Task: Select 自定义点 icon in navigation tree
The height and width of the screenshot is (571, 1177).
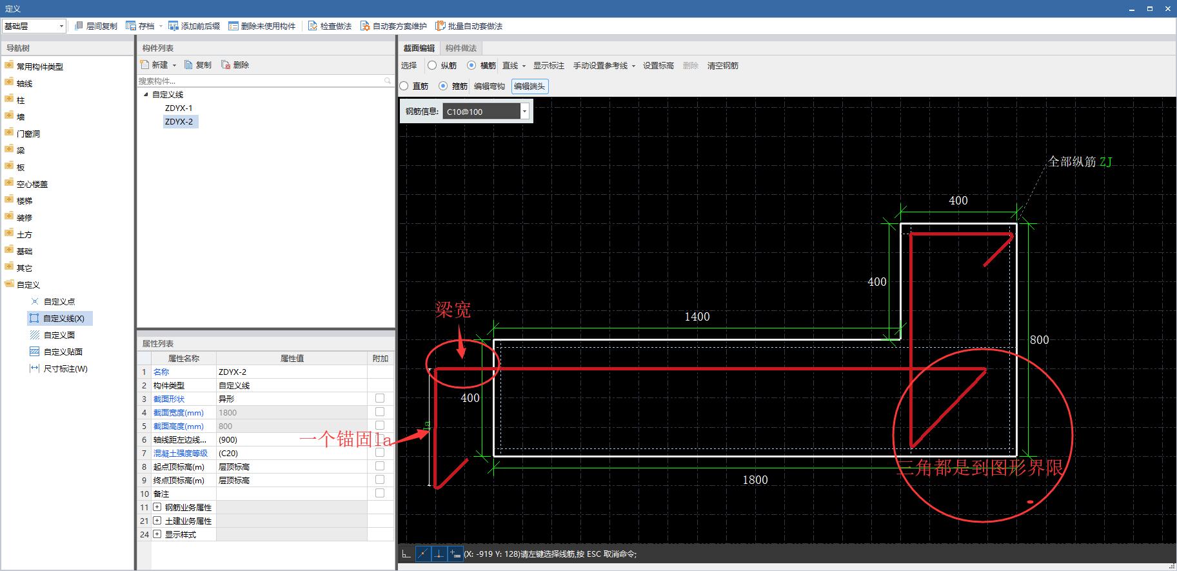Action: tap(35, 301)
